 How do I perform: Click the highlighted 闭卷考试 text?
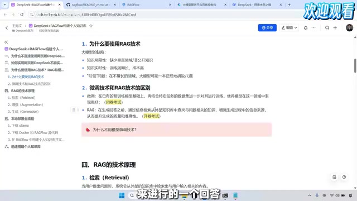click(114, 102)
